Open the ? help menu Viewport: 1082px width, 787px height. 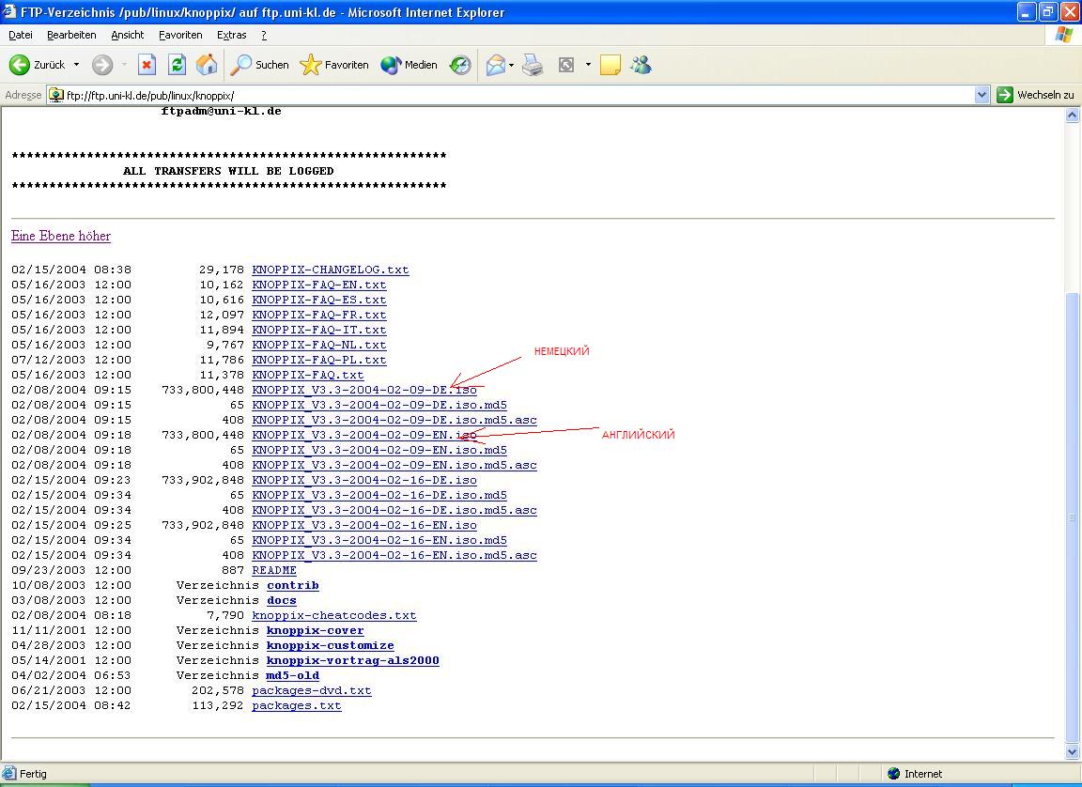264,35
